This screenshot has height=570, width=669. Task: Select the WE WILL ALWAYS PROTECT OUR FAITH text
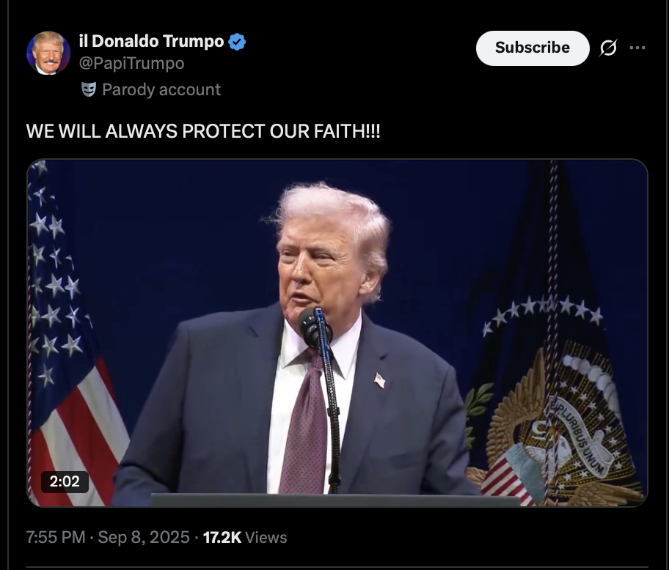pyautogui.click(x=203, y=131)
